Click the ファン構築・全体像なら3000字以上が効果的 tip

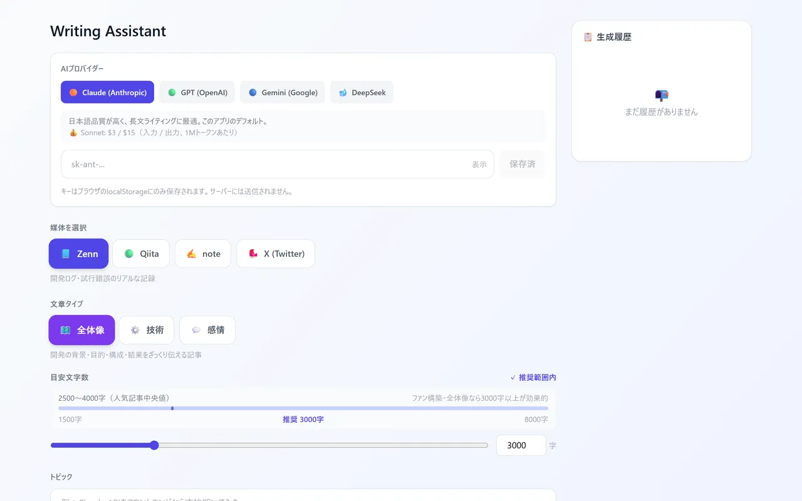(480, 398)
